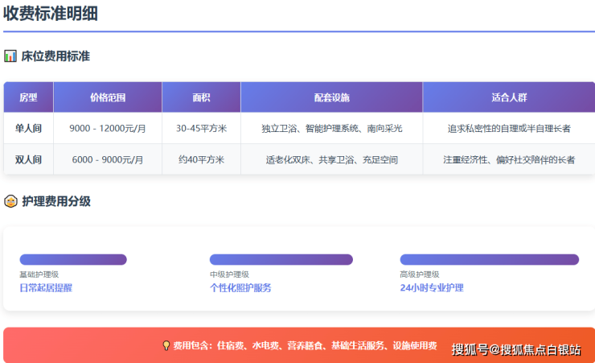Click the 高级护理级 progress bar

click(x=489, y=259)
